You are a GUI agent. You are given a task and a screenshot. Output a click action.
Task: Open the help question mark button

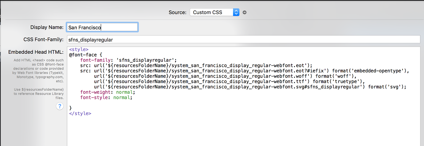point(59,106)
